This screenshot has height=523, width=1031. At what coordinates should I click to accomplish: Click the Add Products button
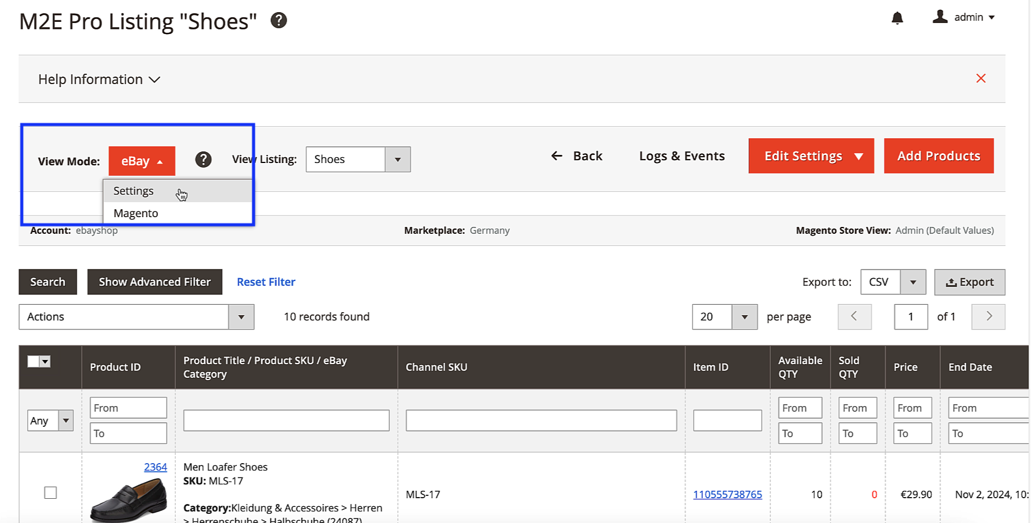[939, 156]
